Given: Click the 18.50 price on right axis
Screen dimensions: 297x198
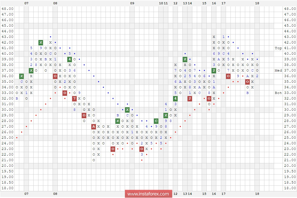Looking at the screenshot, I should [290, 183].
